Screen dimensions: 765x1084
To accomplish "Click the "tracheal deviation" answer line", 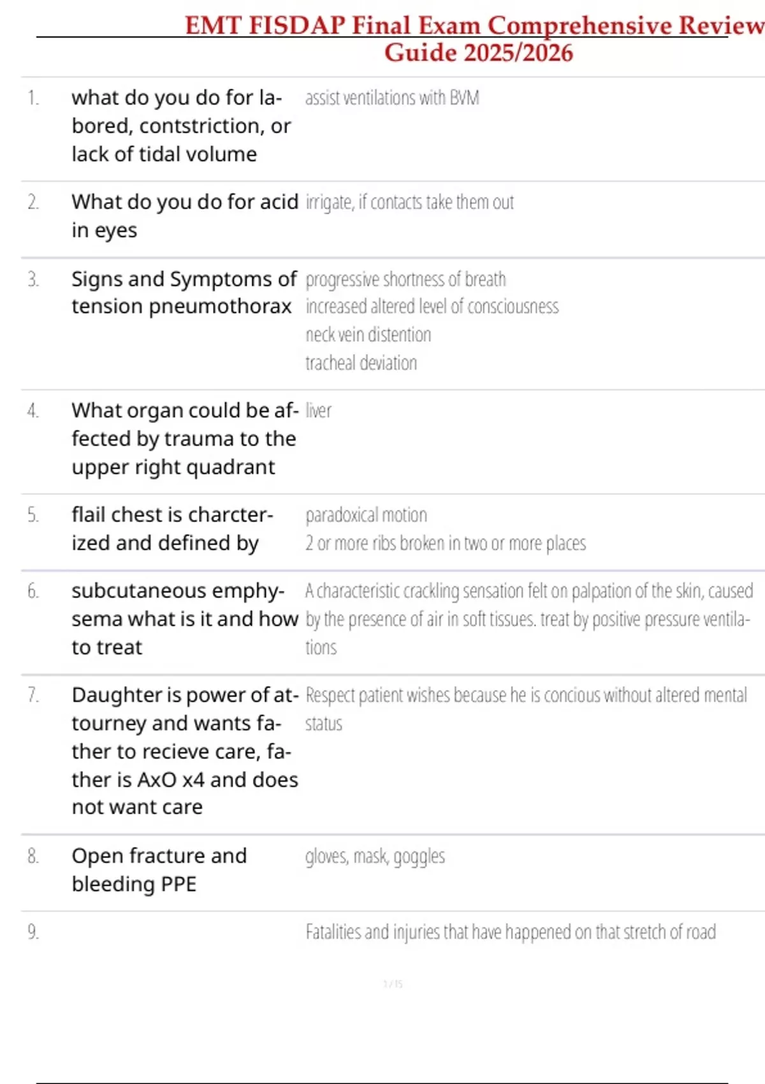I will tap(361, 363).
